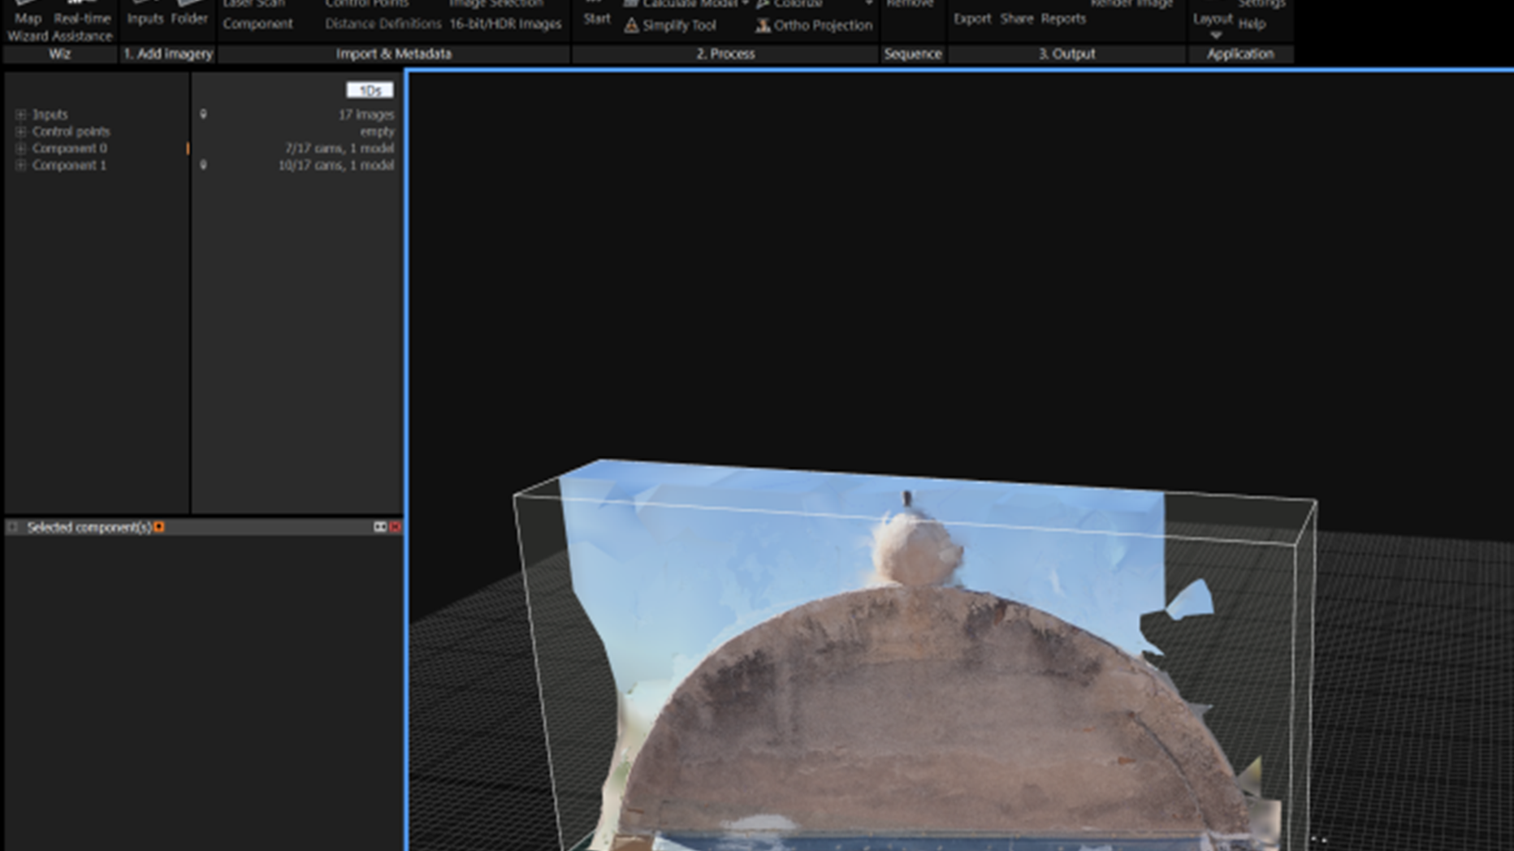Click the Export button in Output

tap(973, 19)
